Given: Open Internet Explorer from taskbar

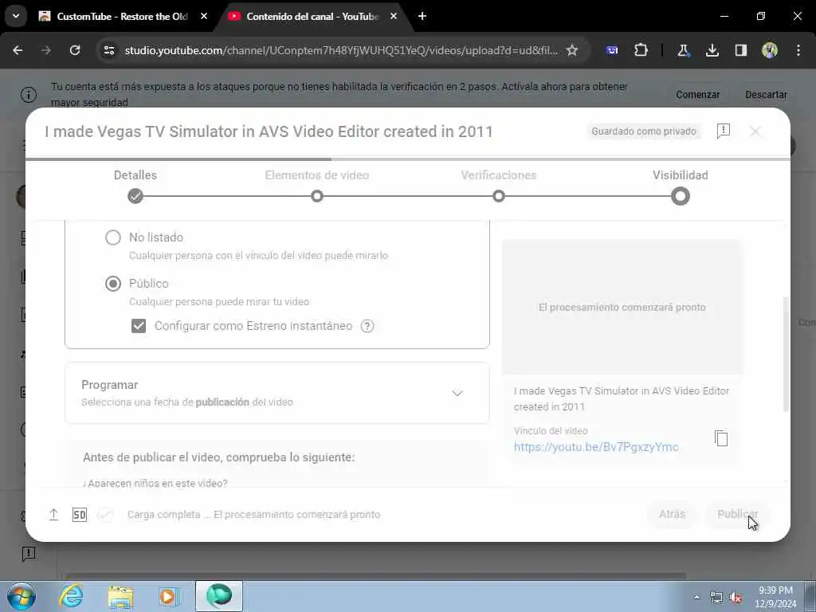Looking at the screenshot, I should pos(71,596).
